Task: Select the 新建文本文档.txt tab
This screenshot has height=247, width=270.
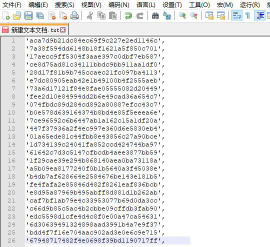Action: (x=34, y=30)
